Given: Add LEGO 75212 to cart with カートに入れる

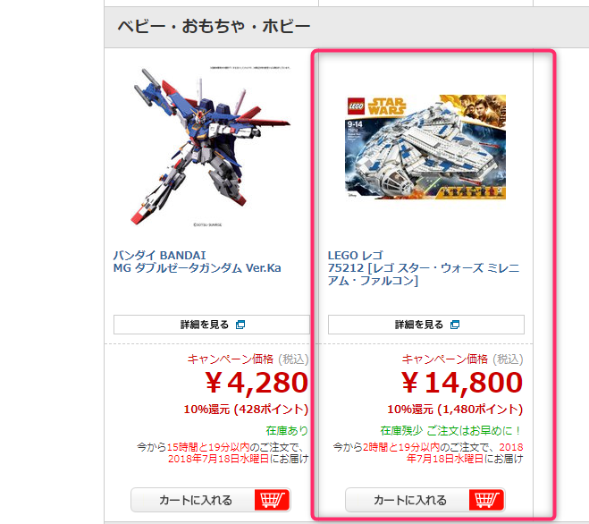Looking at the screenshot, I should point(425,500).
